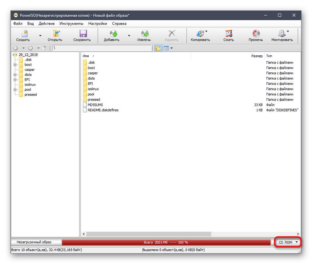Screen dimensions: 312x264
Task: Select dists folder icon in file list
Action: (85, 78)
